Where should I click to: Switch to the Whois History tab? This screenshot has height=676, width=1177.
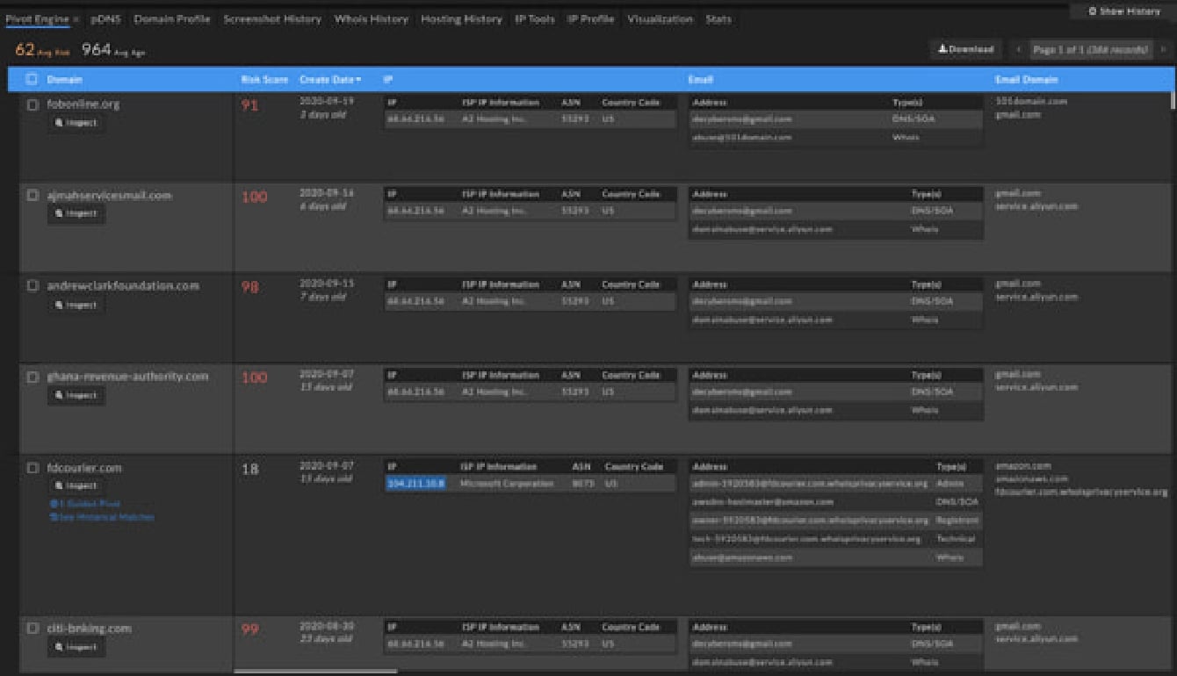(x=370, y=18)
